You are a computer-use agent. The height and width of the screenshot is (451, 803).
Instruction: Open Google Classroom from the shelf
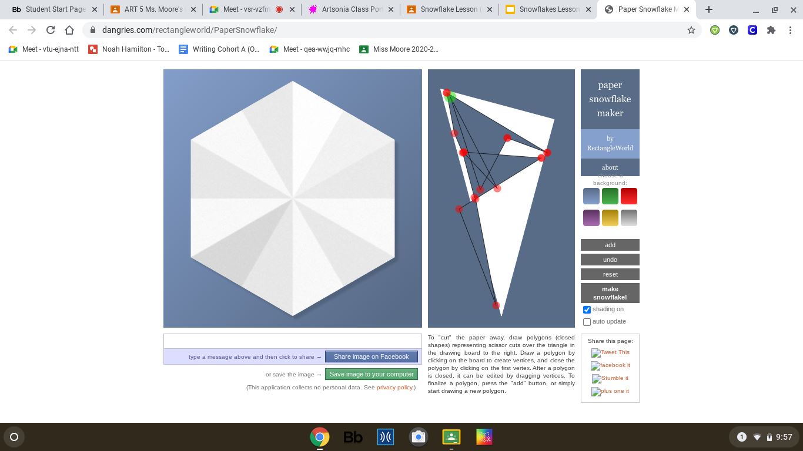click(451, 437)
